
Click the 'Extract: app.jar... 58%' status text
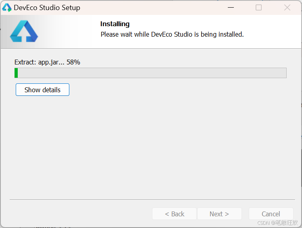click(47, 62)
